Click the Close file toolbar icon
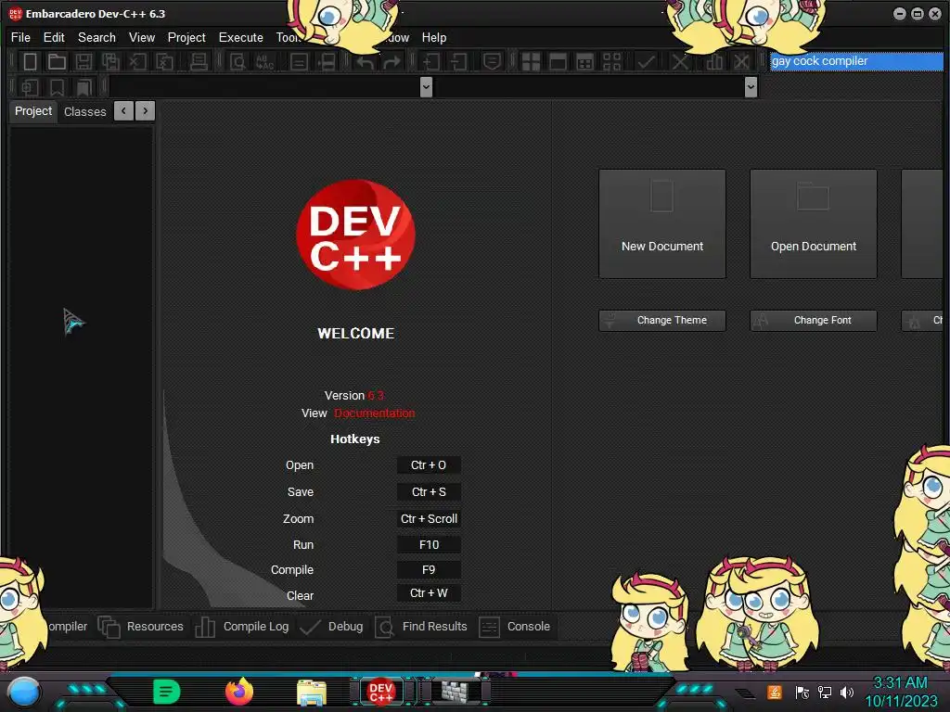This screenshot has height=712, width=950. (x=137, y=62)
